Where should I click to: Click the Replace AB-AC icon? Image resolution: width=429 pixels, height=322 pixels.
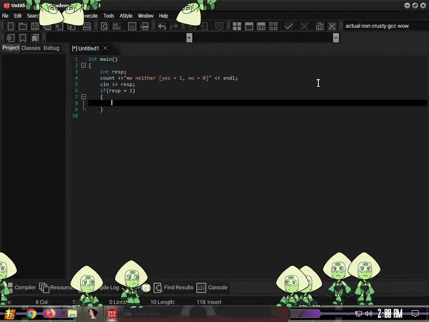pyautogui.click(x=116, y=26)
